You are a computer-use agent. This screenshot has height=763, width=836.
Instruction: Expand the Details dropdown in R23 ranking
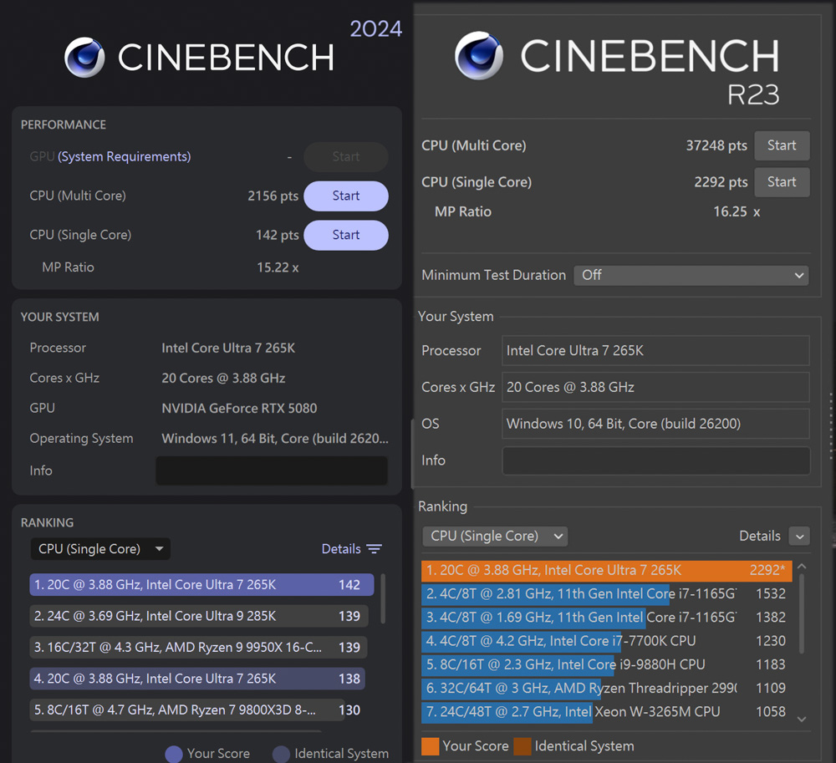[799, 536]
